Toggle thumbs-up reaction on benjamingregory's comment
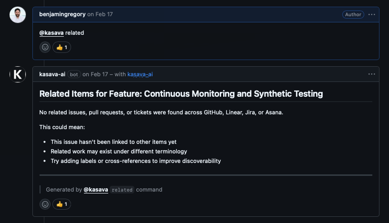 click(62, 47)
